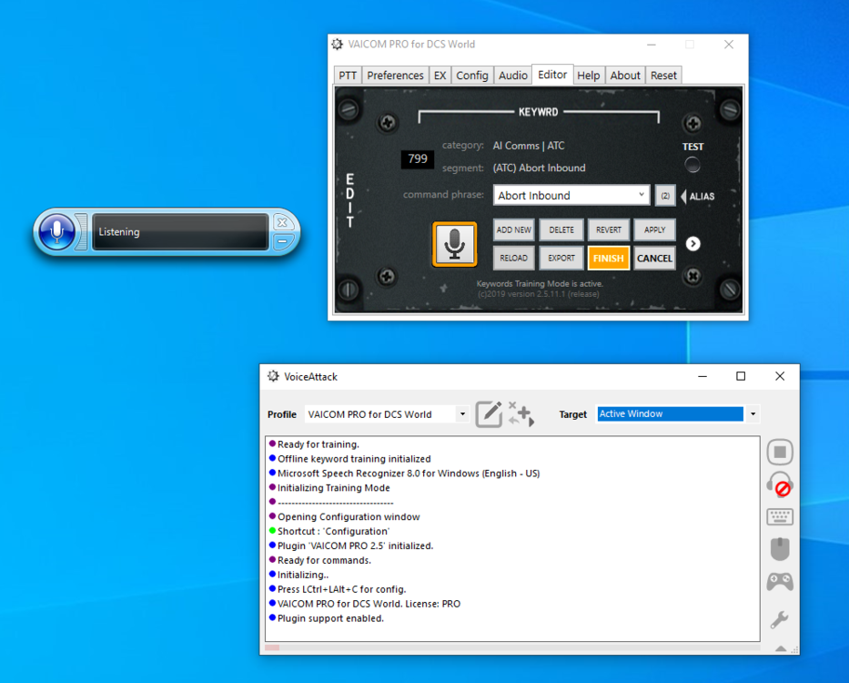
Task: Click the VoiceAttack title bar gear icon
Action: point(273,376)
